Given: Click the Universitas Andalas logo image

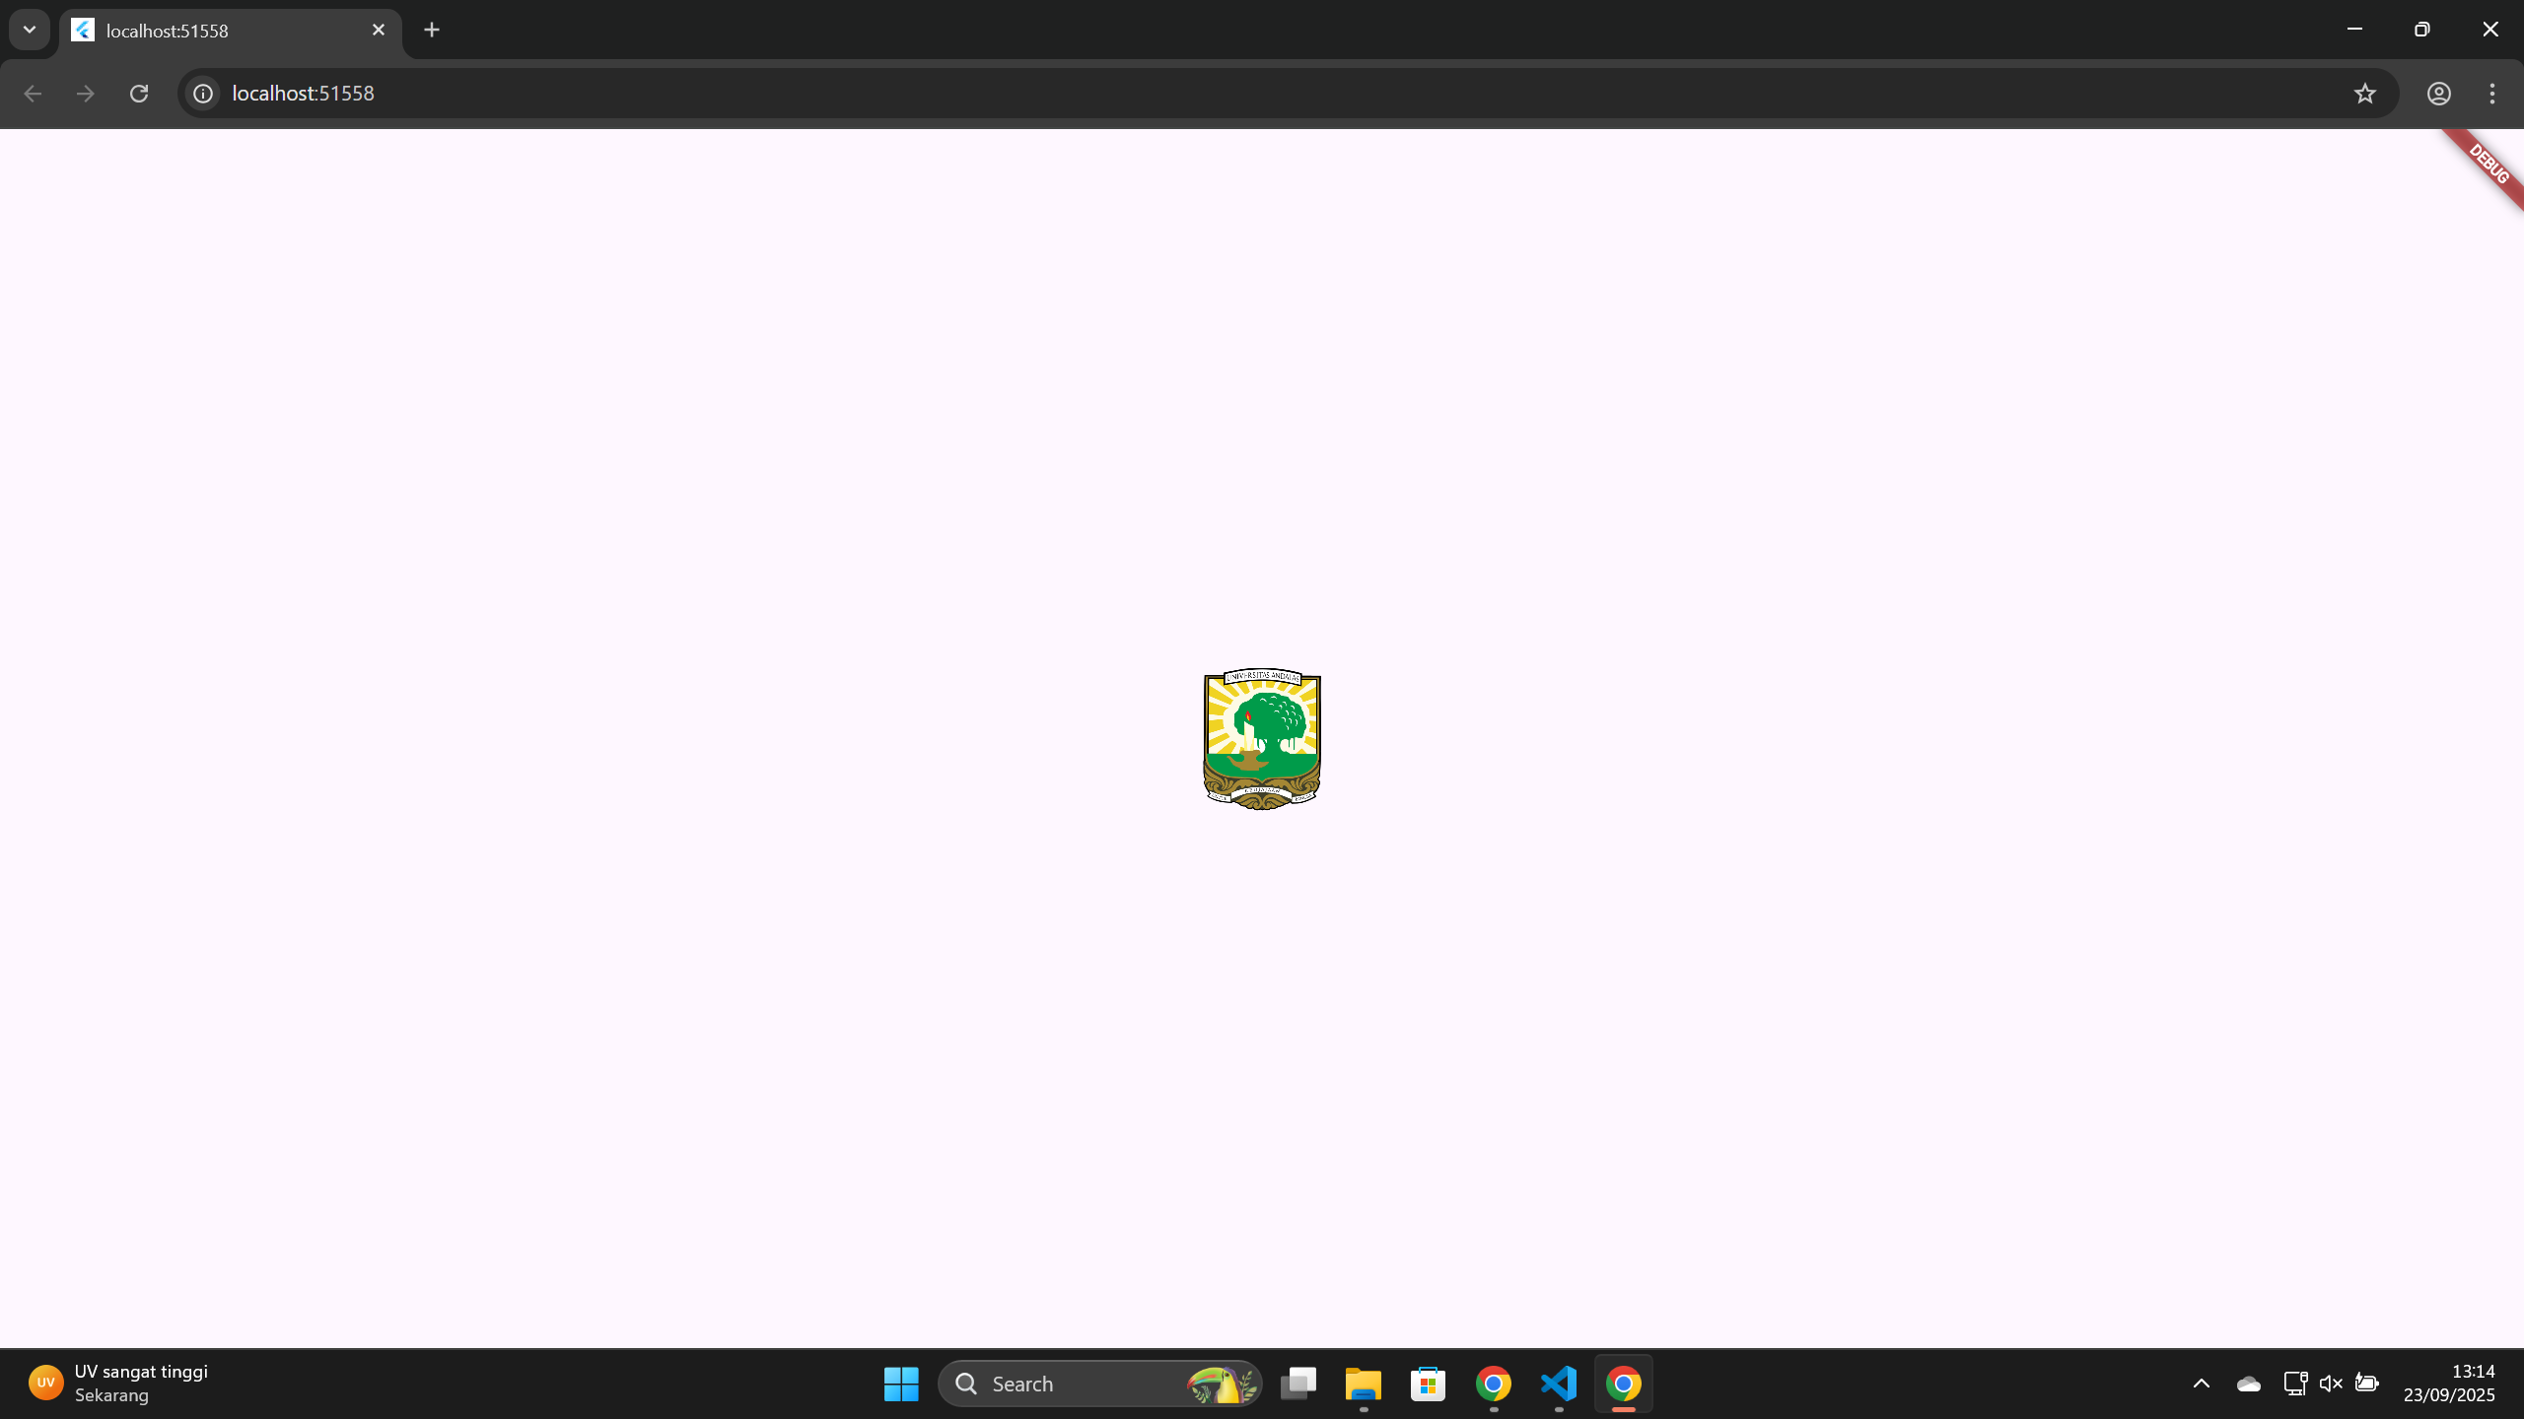Looking at the screenshot, I should coord(1261,739).
